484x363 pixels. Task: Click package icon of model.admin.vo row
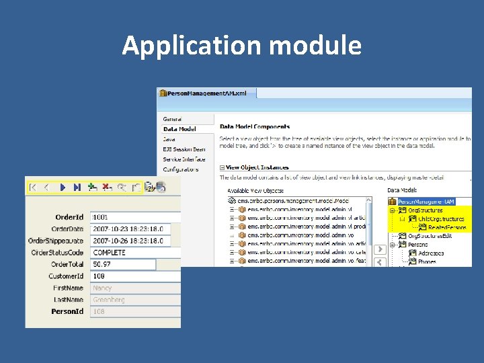(x=242, y=235)
